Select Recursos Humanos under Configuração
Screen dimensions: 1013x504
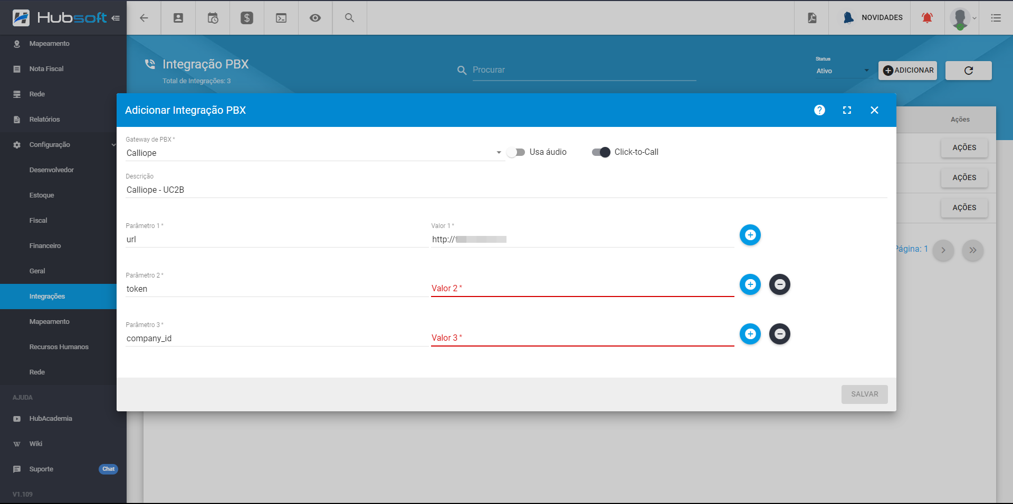[x=58, y=347]
